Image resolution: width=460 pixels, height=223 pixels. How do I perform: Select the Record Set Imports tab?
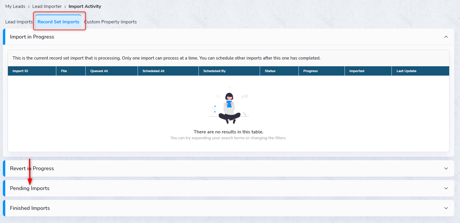tap(58, 22)
